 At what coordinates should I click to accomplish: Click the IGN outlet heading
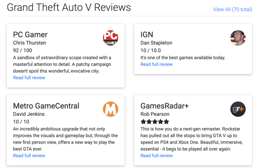(147, 35)
